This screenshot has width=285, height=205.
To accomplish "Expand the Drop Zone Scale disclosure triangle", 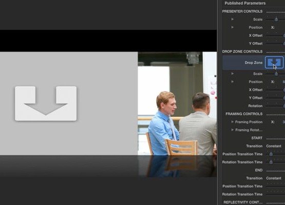I will click(233, 74).
